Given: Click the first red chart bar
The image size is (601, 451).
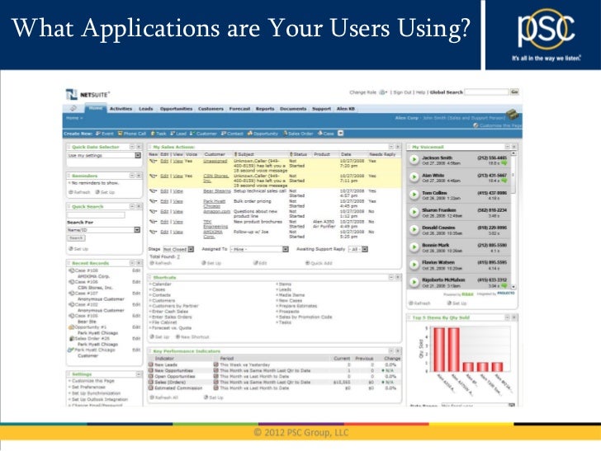Looking at the screenshot, I should pos(439,350).
